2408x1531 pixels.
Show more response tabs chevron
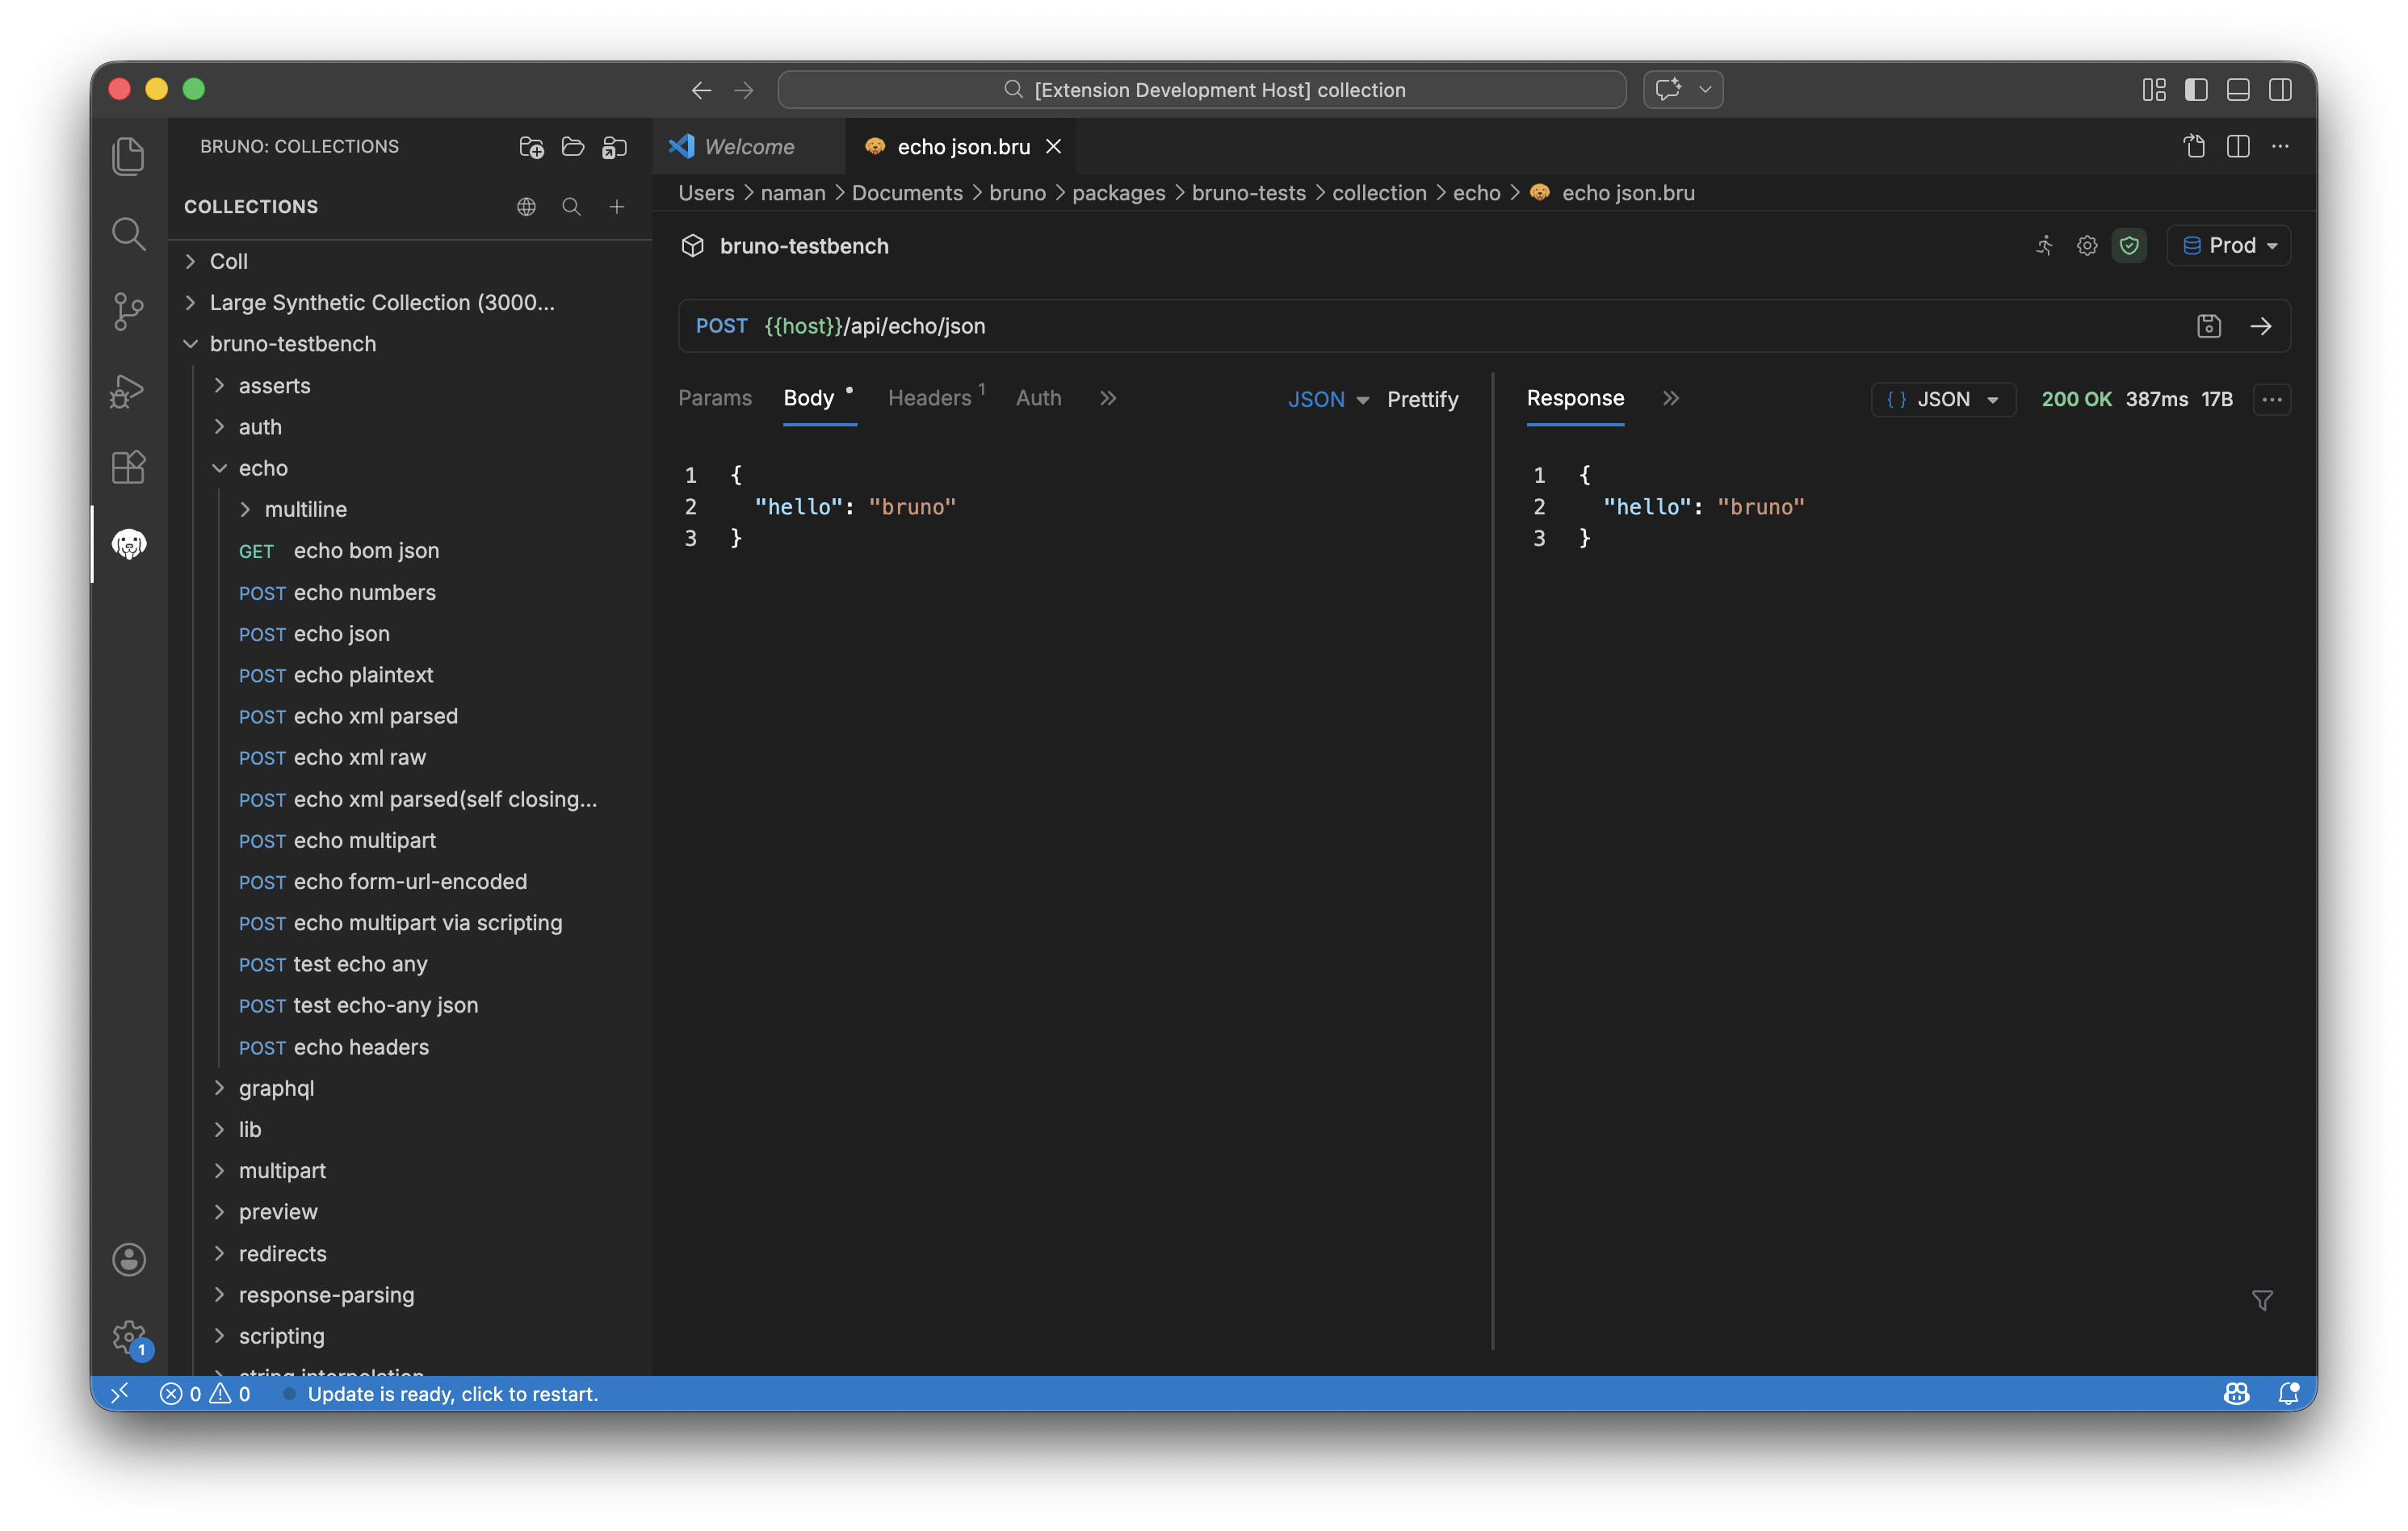click(x=1669, y=398)
